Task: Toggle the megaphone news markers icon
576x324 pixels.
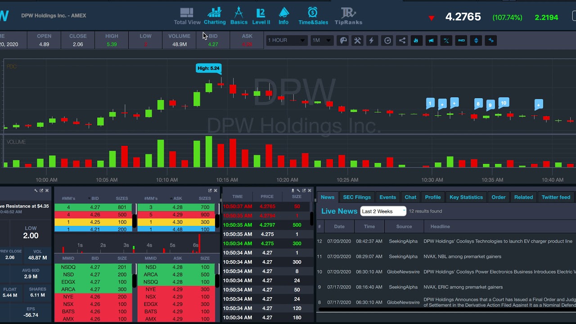Action: click(431, 40)
